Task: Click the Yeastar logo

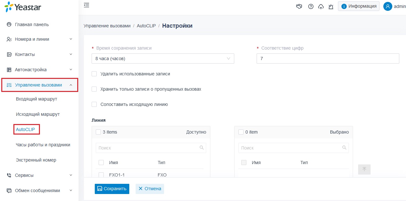Action: coord(23,7)
